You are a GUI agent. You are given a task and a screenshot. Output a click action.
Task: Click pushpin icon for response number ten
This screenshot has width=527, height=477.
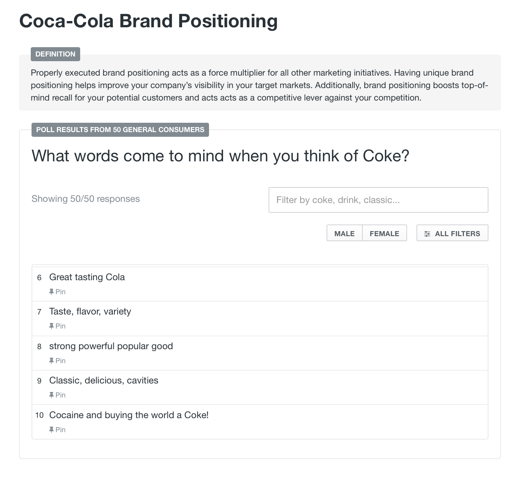point(51,429)
